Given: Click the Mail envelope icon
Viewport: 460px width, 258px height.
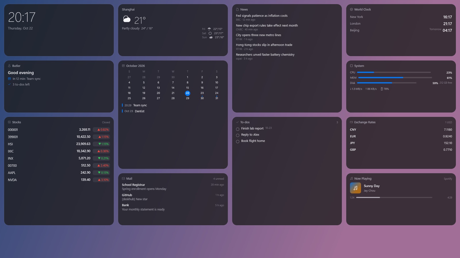Looking at the screenshot, I should (123, 179).
